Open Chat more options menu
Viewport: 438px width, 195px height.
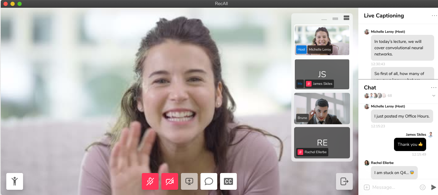tap(434, 88)
